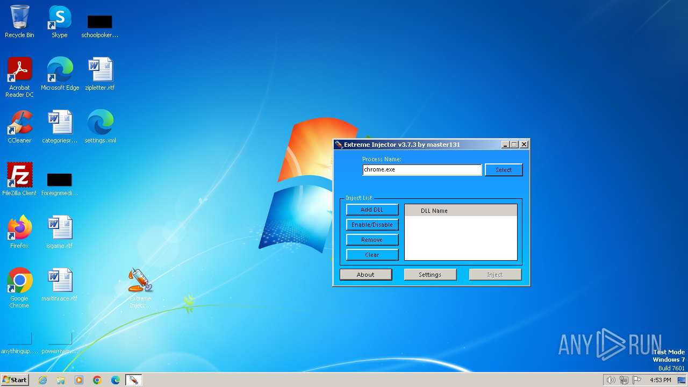Open the network tray icon
Screen dimensions: 688x387
click(624, 380)
